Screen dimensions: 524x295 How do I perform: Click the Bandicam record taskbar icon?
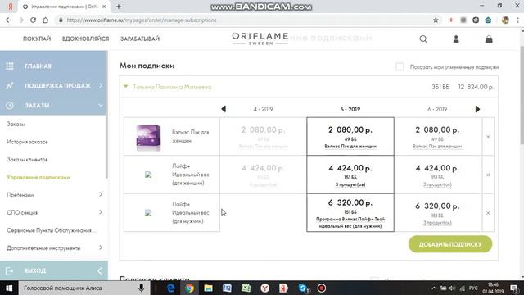coord(322,288)
